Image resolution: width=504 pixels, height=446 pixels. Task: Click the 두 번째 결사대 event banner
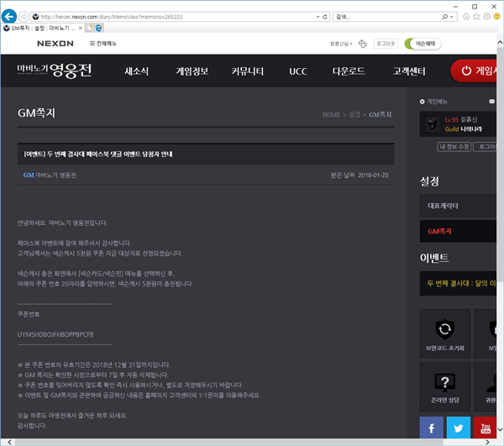458,283
